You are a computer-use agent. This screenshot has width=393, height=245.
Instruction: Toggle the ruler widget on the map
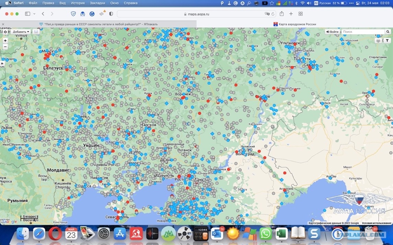[36, 32]
